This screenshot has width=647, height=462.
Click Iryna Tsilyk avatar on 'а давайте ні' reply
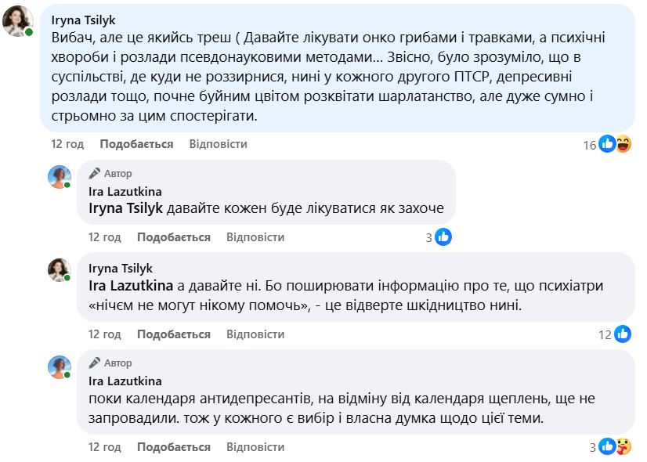[60, 270]
